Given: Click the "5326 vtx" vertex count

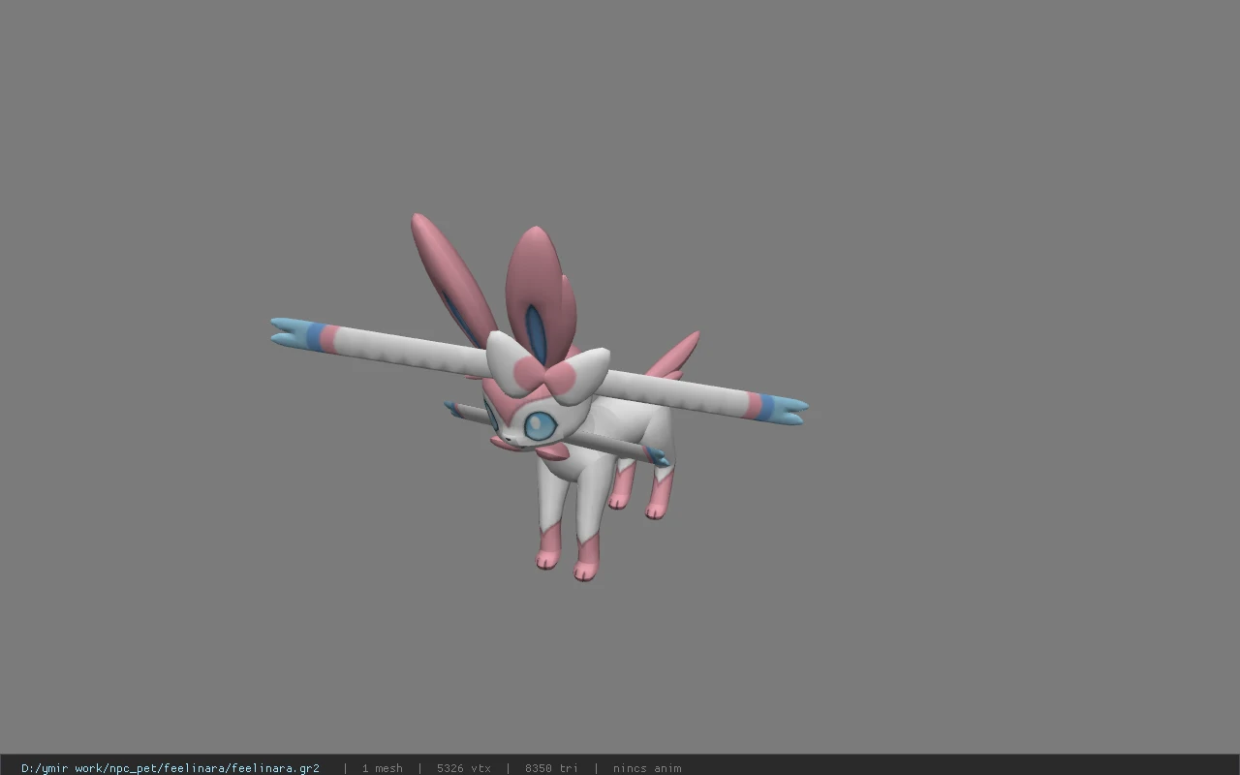Looking at the screenshot, I should (x=463, y=768).
